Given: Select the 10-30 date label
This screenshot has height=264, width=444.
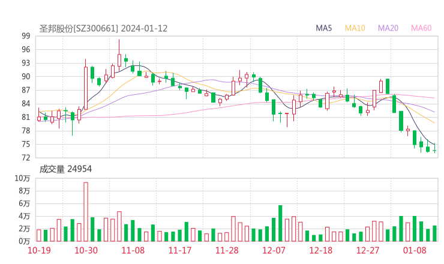Looking at the screenshot, I should click(x=86, y=250).
